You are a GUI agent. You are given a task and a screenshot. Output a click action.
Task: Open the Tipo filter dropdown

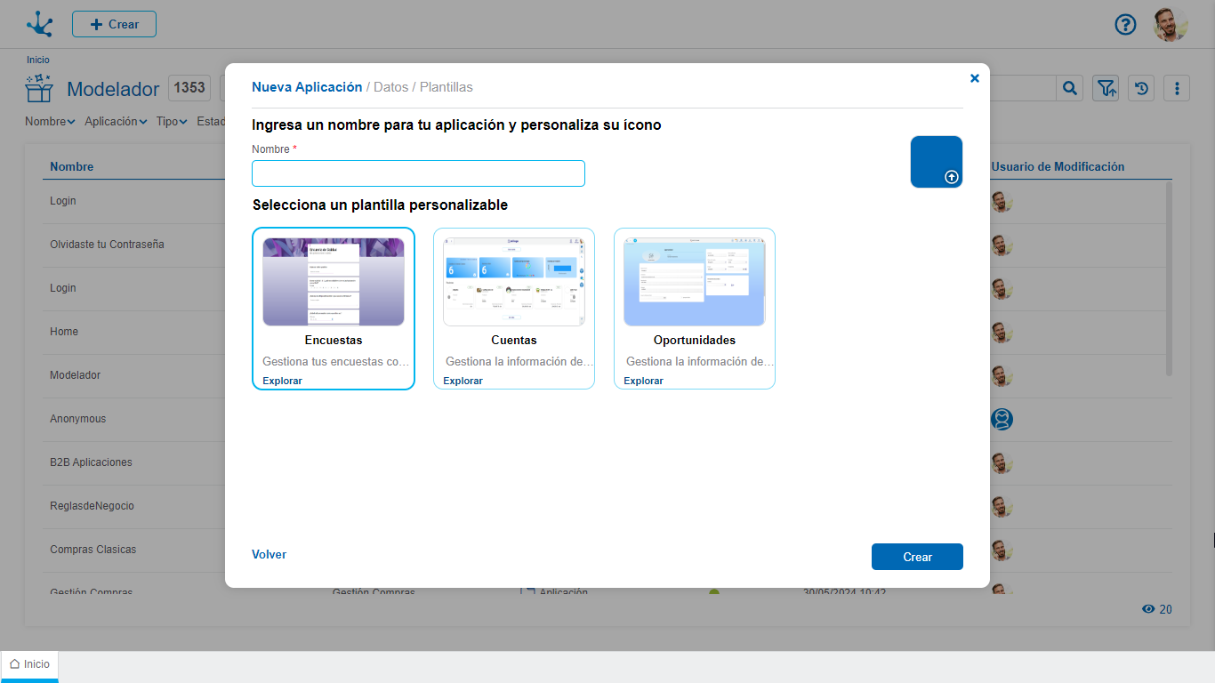(171, 121)
